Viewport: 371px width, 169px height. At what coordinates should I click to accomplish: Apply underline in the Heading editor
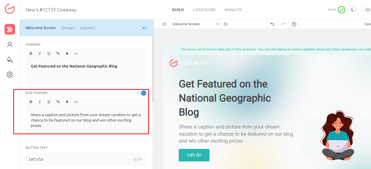point(49,53)
